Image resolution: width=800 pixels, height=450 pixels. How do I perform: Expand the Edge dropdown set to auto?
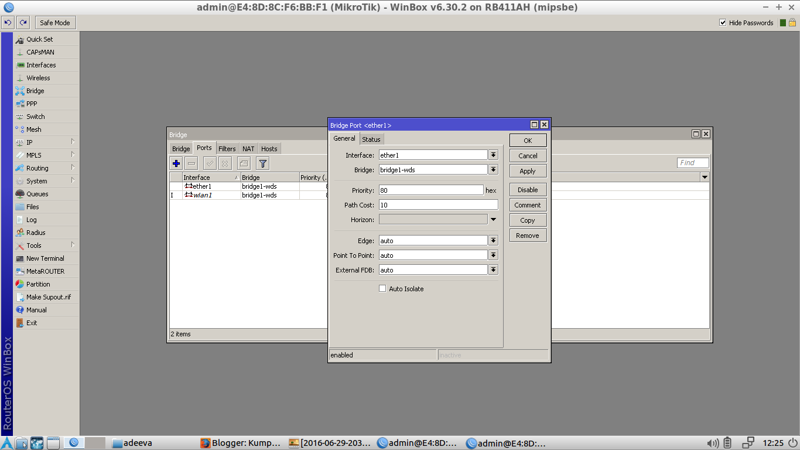[493, 240]
